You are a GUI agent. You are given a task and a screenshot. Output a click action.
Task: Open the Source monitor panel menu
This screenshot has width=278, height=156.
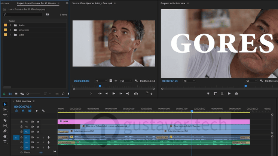115,3
